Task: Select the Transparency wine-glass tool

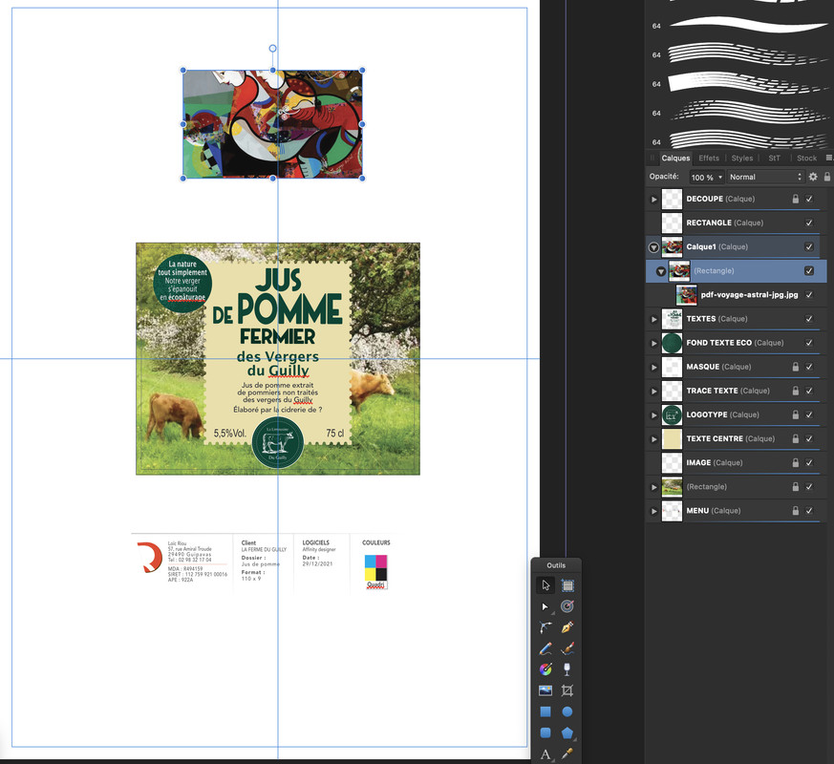Action: tap(567, 669)
